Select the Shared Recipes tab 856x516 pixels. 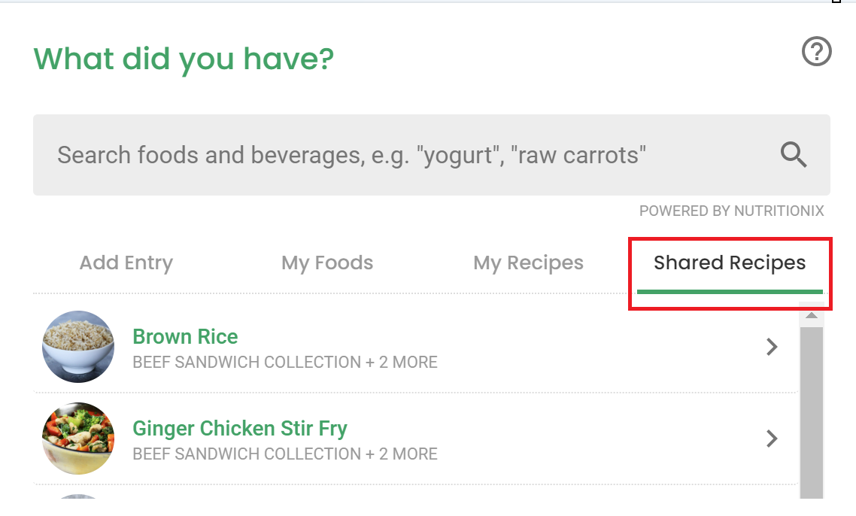(x=730, y=263)
